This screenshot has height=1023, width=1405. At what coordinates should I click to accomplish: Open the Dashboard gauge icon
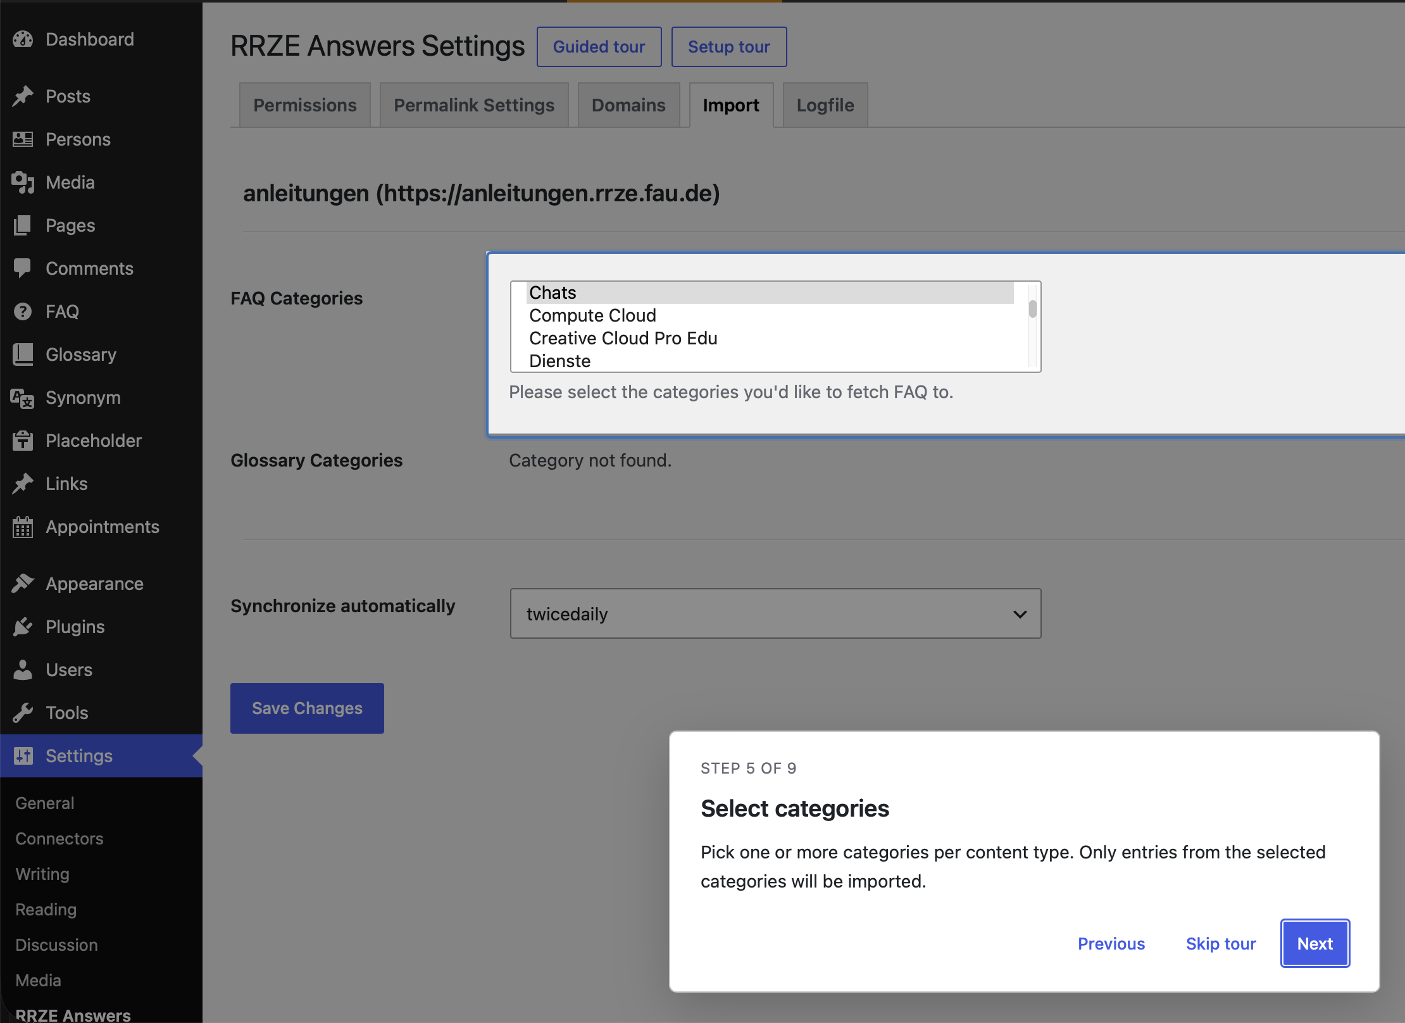pyautogui.click(x=23, y=39)
